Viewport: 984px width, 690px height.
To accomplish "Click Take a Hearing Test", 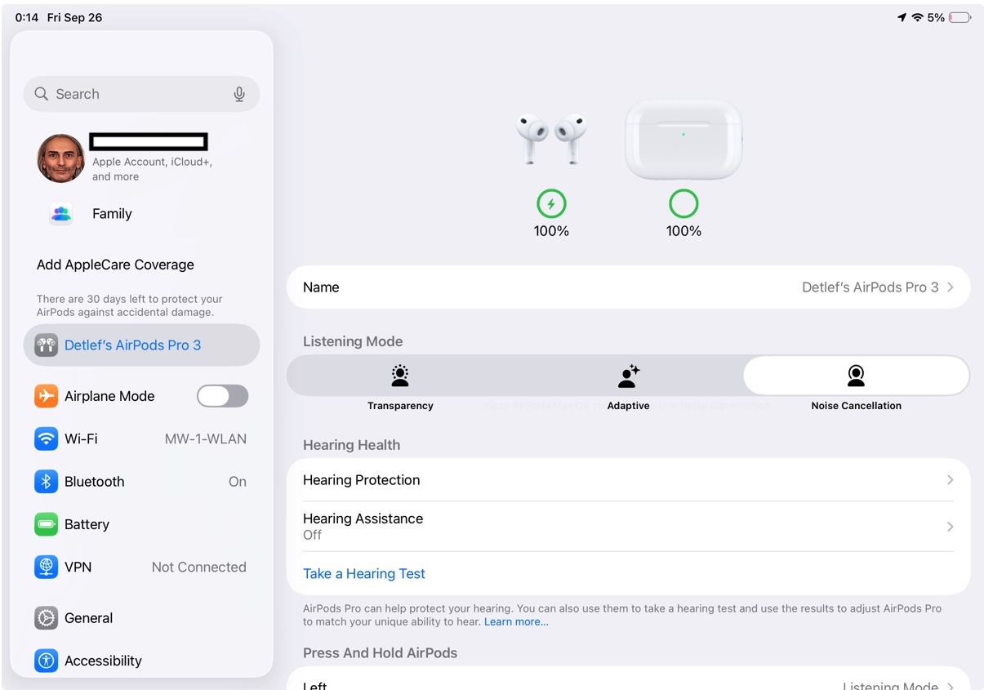I will pos(364,574).
